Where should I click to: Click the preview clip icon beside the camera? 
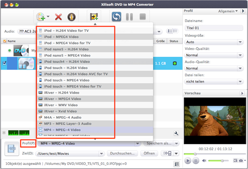235,160
